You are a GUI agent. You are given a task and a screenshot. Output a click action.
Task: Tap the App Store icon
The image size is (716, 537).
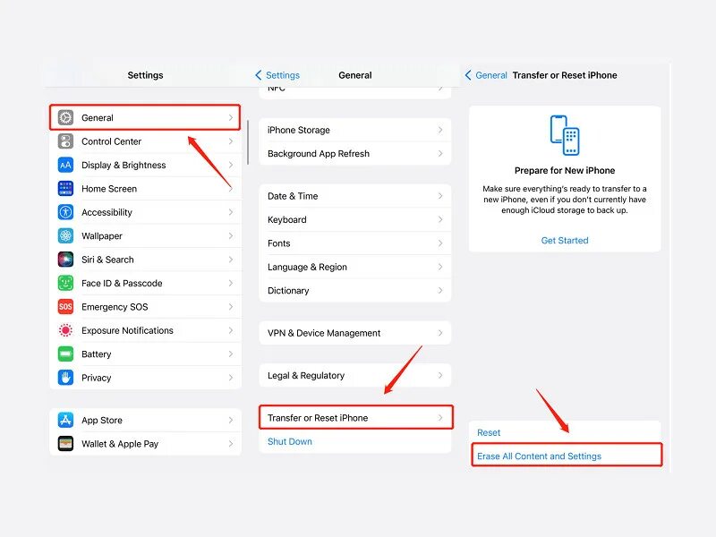(x=65, y=420)
